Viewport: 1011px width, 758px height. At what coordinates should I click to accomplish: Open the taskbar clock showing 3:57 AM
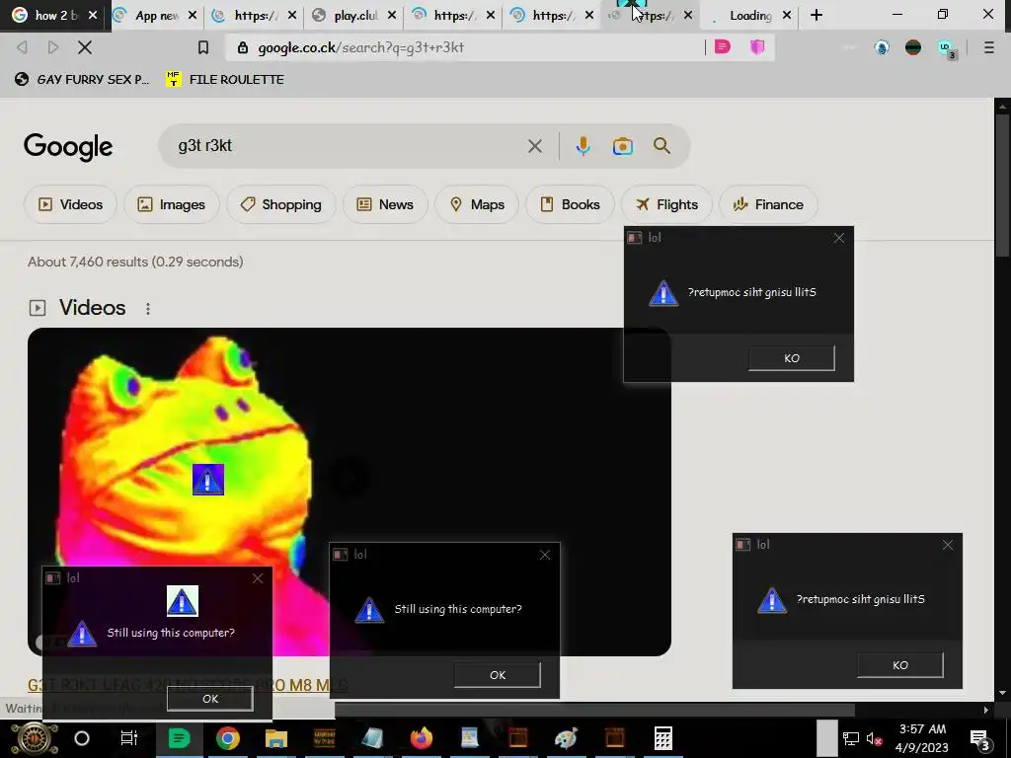922,738
